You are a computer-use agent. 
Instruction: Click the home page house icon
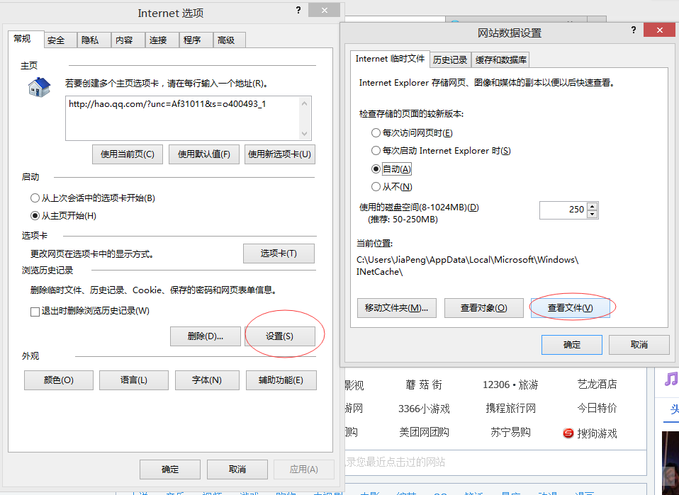[x=40, y=87]
